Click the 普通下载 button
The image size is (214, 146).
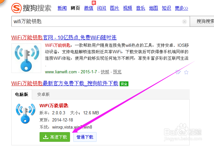[x=85, y=137]
